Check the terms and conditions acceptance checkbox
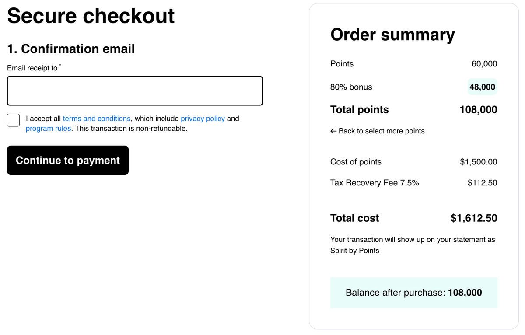Image resolution: width=525 pixels, height=335 pixels. [x=13, y=120]
